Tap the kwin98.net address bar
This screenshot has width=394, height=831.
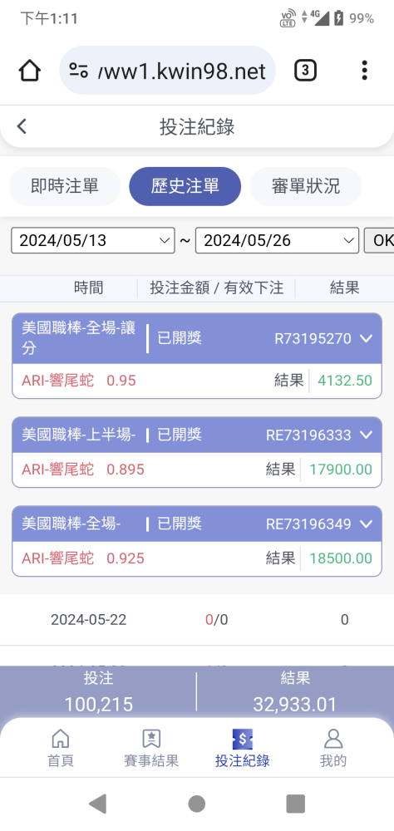pyautogui.click(x=168, y=70)
